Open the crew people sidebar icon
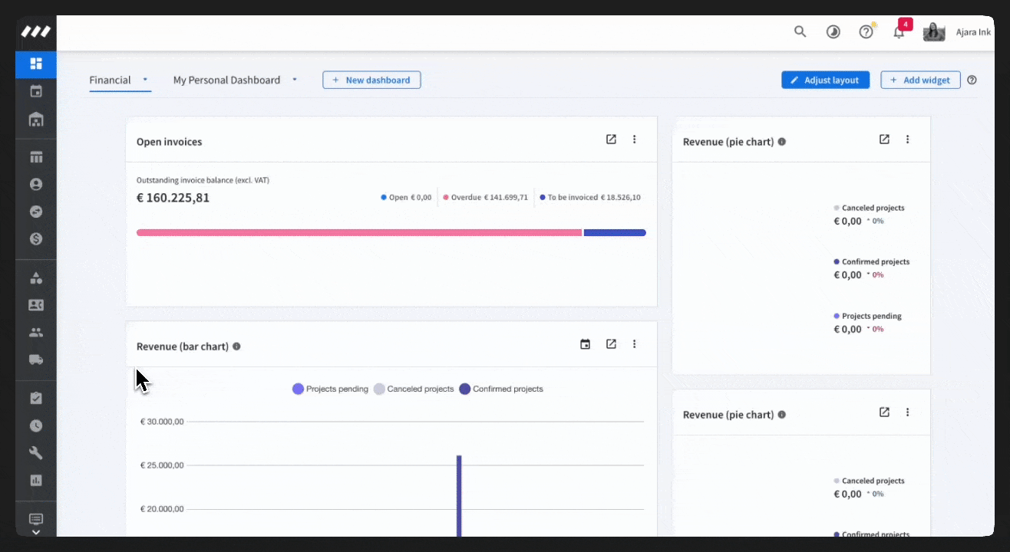Viewport: 1010px width, 552px height. coord(36,333)
